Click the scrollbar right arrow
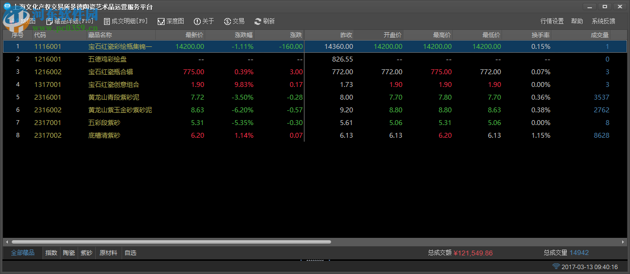Viewport: 630px width, 274px height. pyautogui.click(x=623, y=242)
